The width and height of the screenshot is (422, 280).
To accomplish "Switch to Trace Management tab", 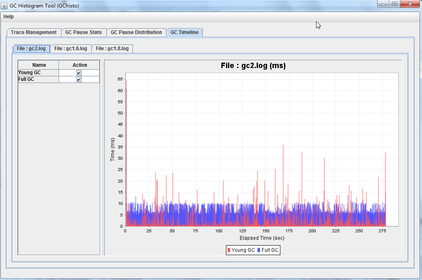I will pyautogui.click(x=34, y=32).
